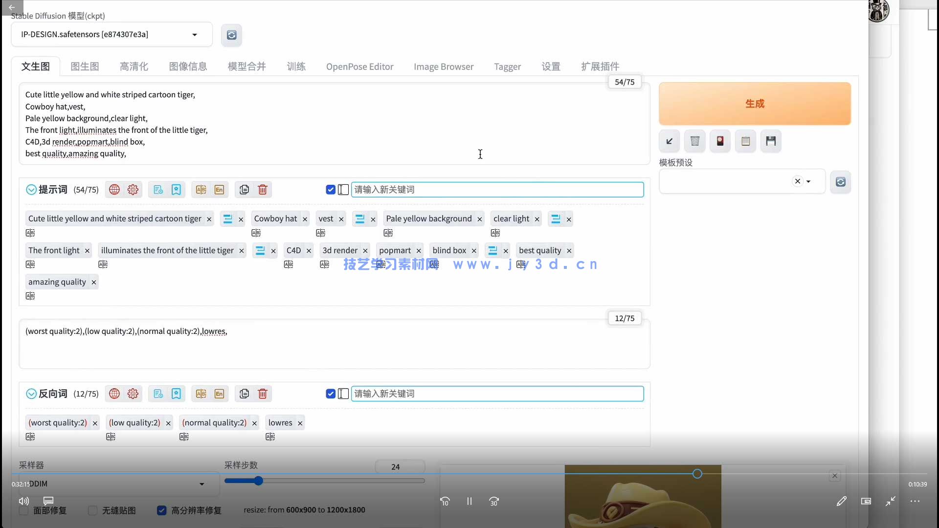
Task: Collapse the 提示词 prompt section
Action: pos(31,190)
